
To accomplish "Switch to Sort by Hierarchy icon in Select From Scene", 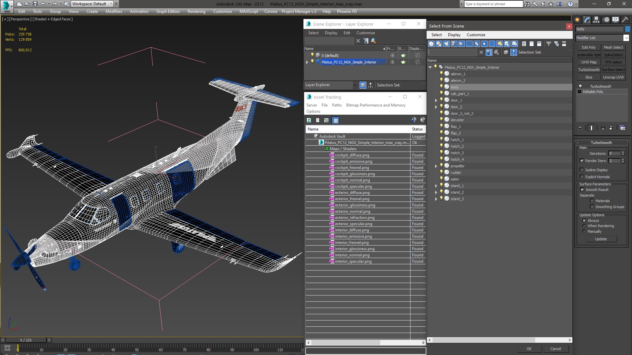I will pos(514,52).
